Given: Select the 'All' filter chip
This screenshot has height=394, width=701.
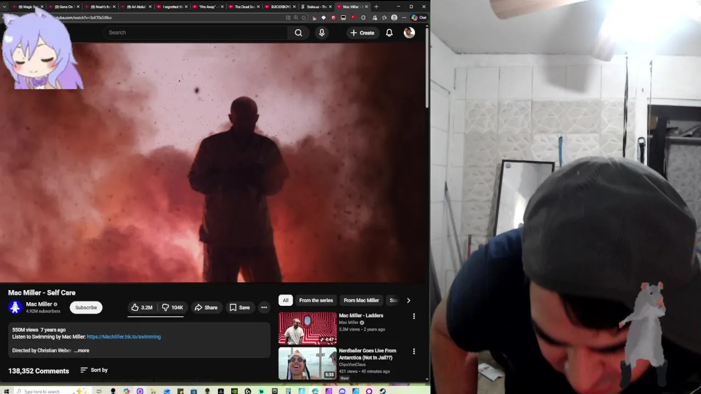Looking at the screenshot, I should point(285,300).
